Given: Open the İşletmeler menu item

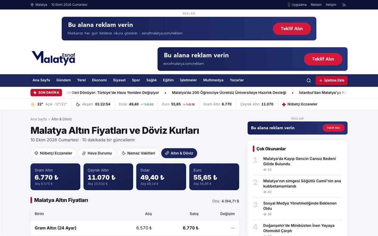Looking at the screenshot, I should [188, 80].
